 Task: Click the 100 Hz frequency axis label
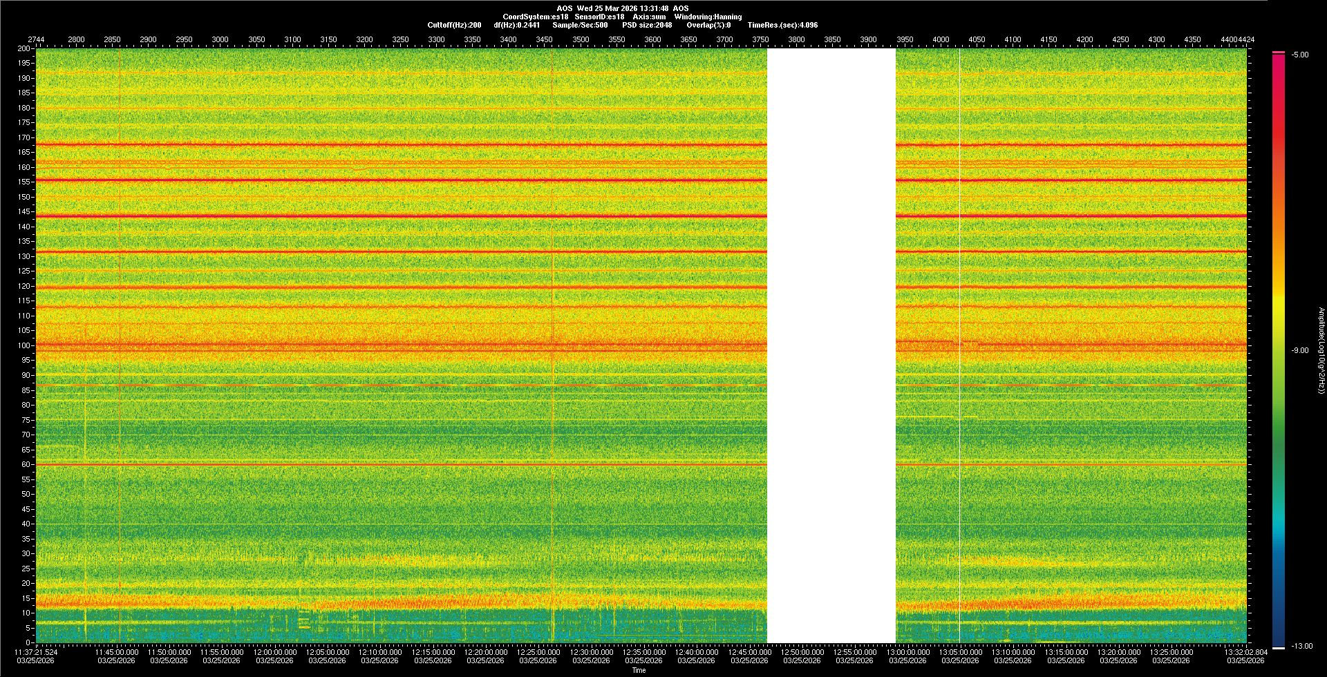[25, 345]
